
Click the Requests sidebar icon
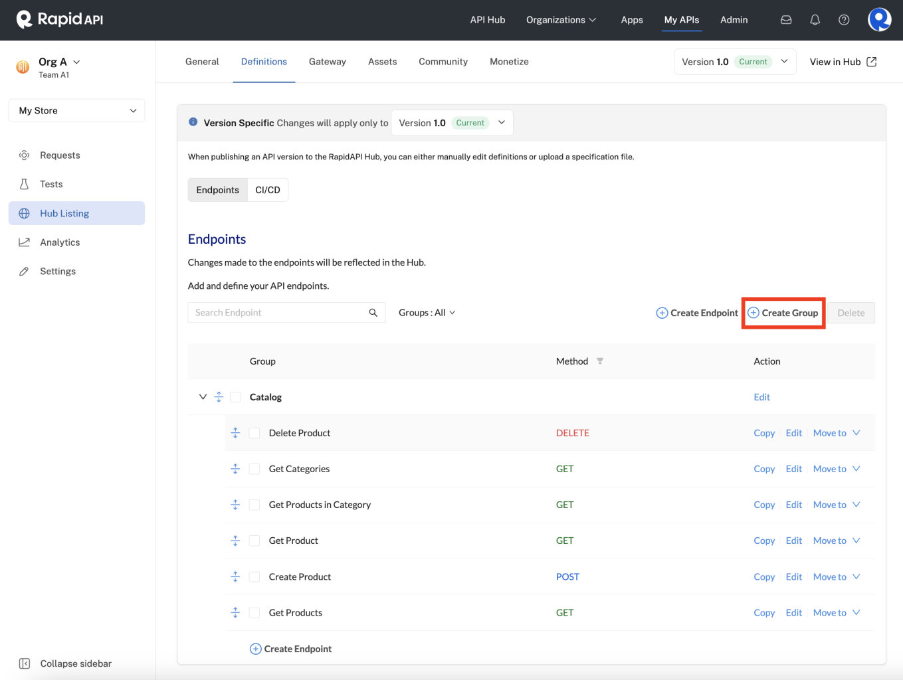click(24, 155)
